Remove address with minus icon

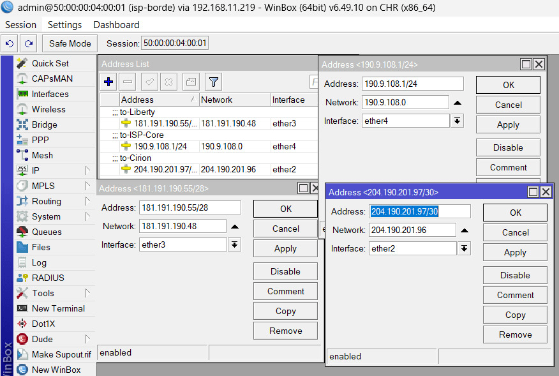coord(127,82)
